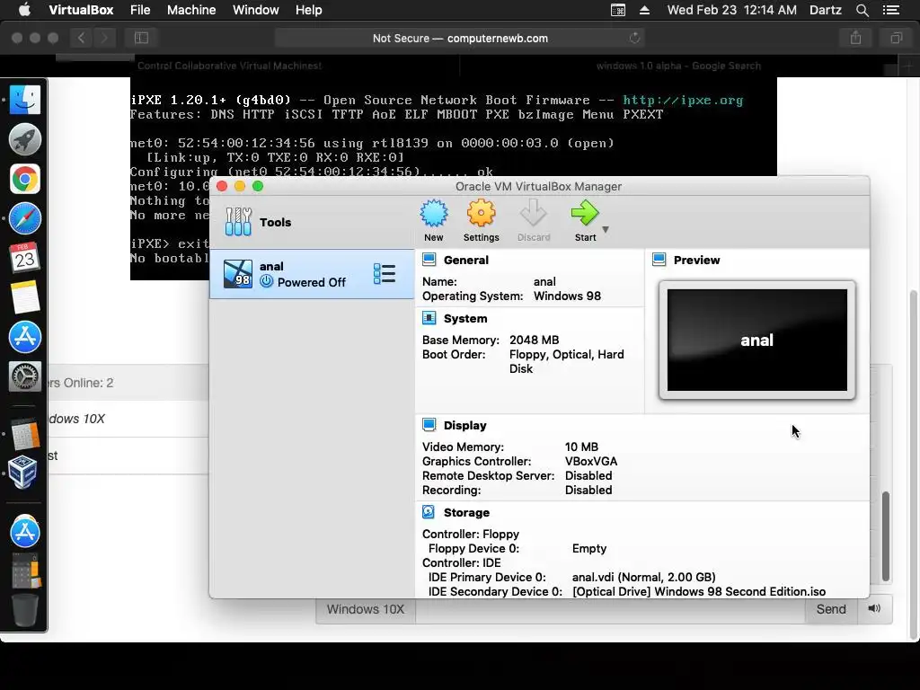Open the General section heading
Viewport: 920px width, 690px height.
click(x=466, y=260)
